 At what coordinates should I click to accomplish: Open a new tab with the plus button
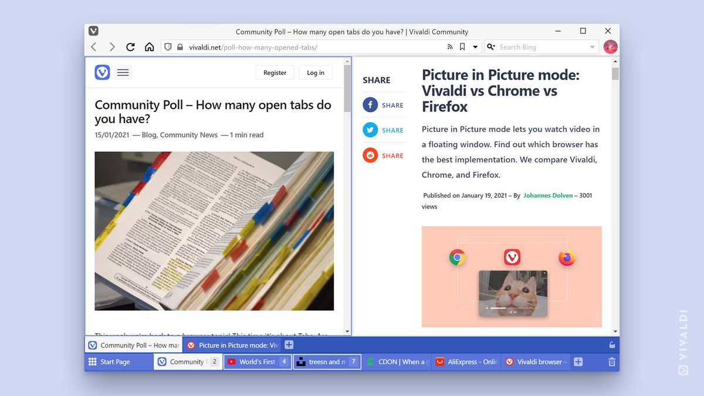289,345
